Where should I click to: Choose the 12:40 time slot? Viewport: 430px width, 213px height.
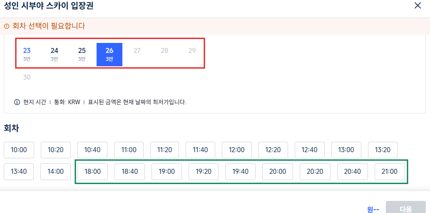(310, 150)
